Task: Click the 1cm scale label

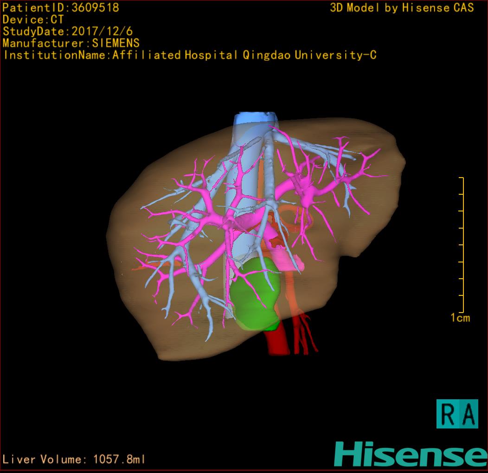Action: point(460,318)
